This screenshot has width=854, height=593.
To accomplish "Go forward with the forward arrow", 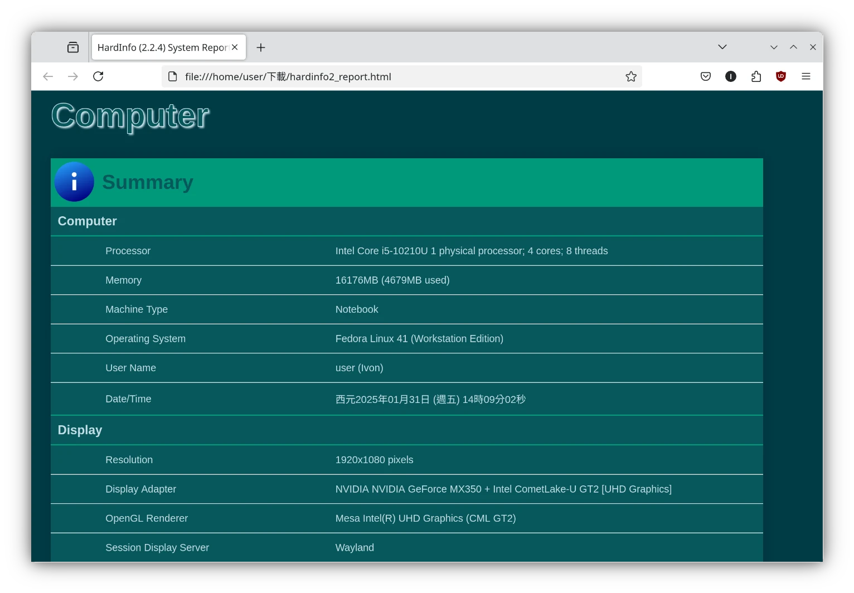I will click(73, 76).
